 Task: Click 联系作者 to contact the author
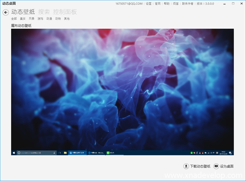click(x=188, y=3)
